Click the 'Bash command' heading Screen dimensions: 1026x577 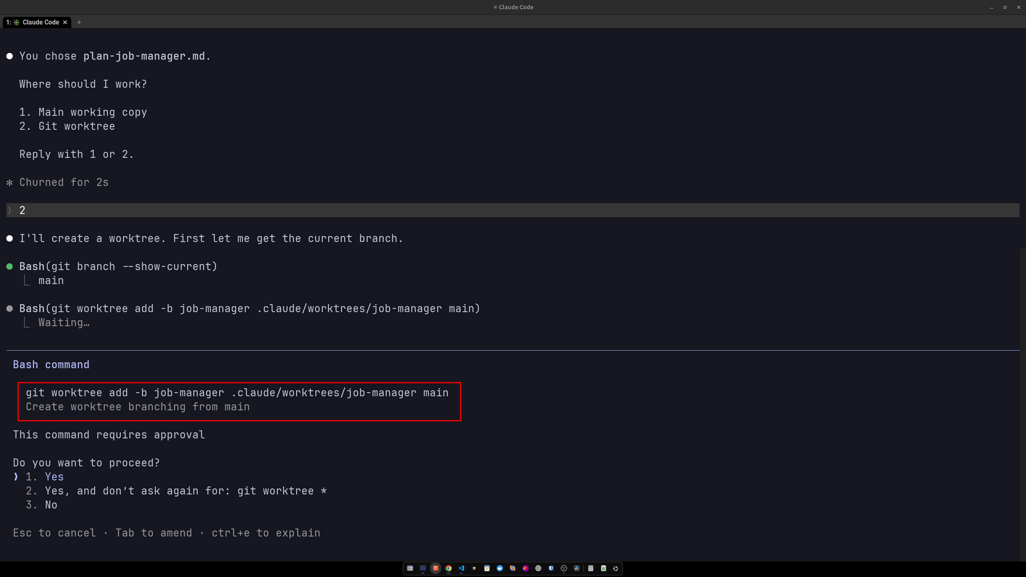coord(51,365)
